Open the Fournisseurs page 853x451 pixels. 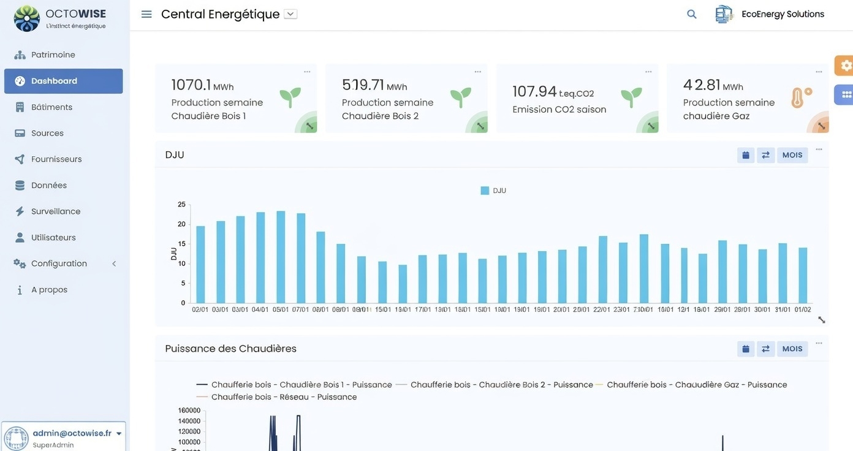pos(56,158)
